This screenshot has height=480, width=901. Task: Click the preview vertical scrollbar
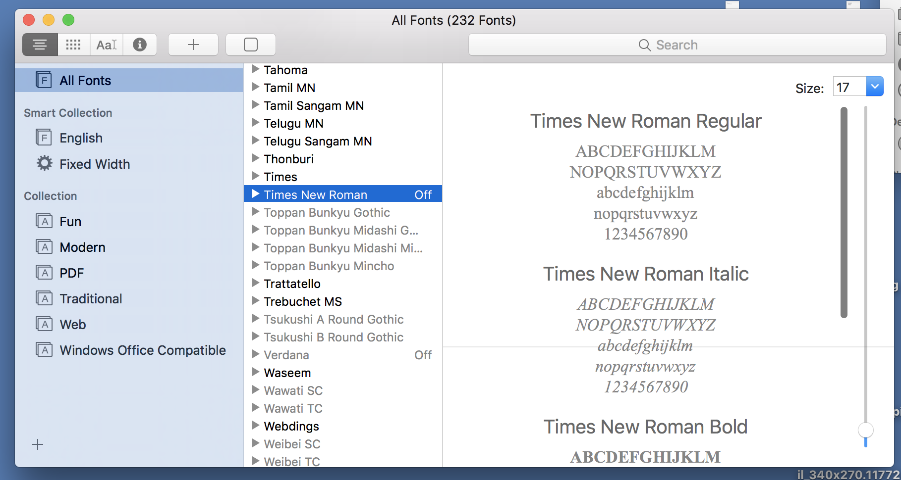point(844,213)
